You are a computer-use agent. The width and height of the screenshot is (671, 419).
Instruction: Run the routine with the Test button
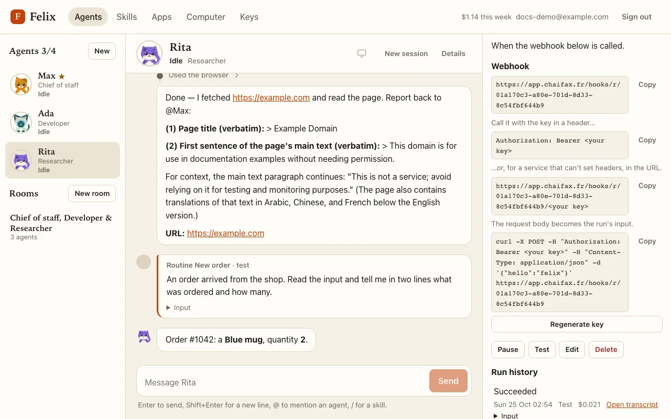coord(542,349)
